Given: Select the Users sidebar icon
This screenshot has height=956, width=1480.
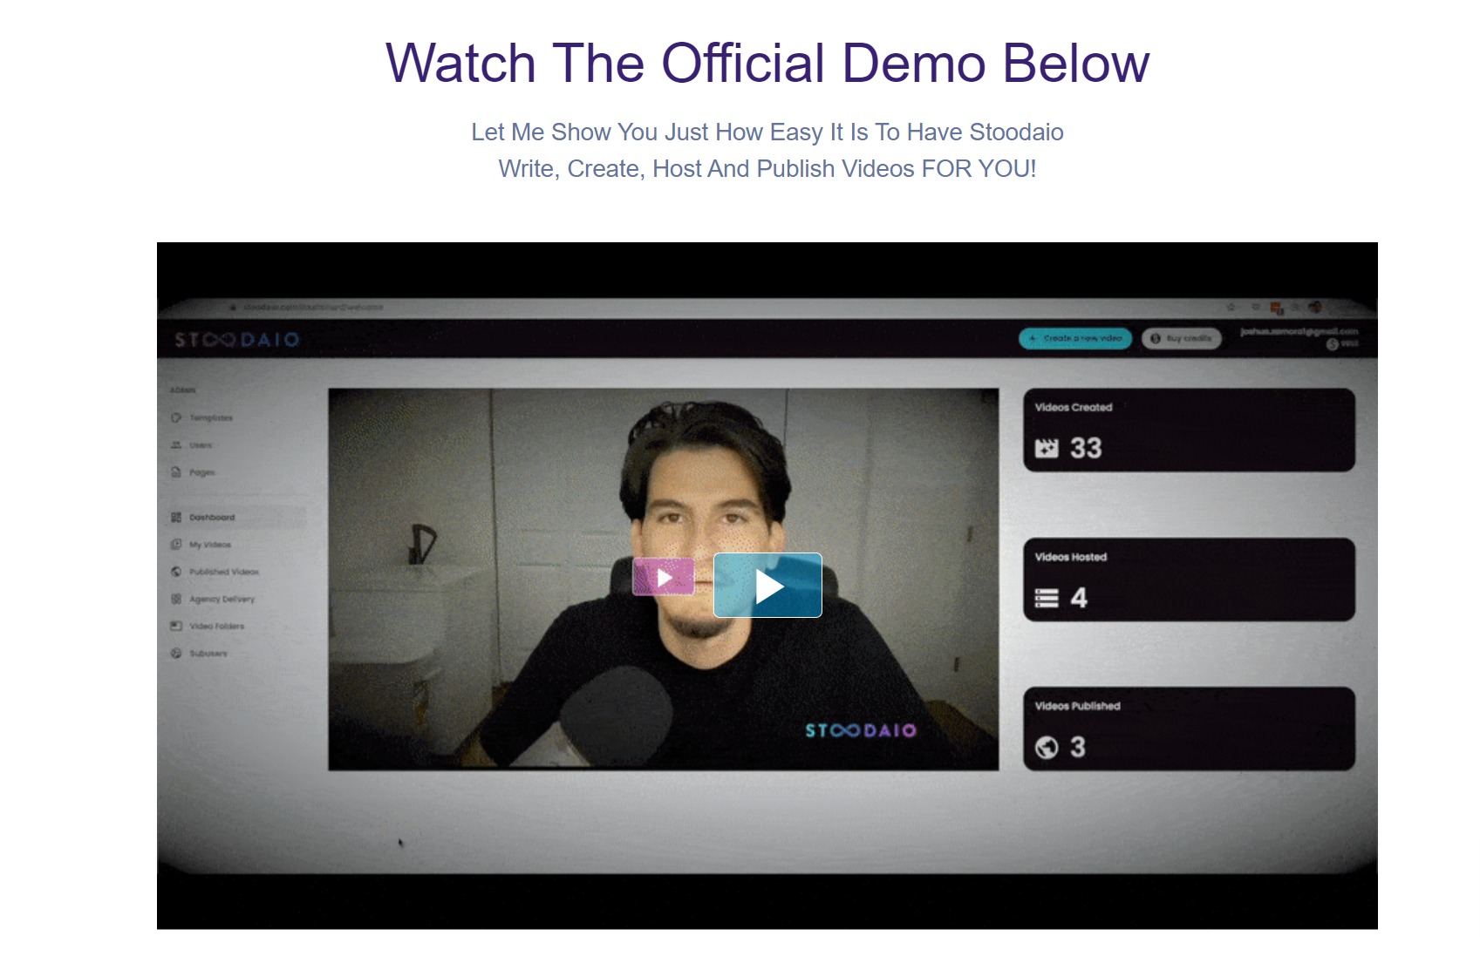Looking at the screenshot, I should 176,445.
